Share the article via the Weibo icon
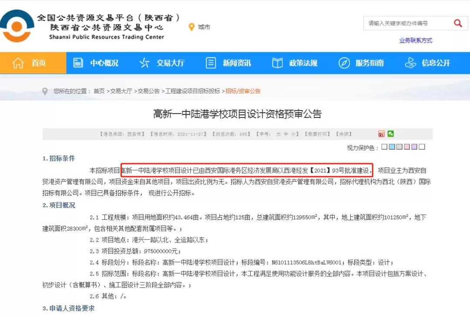The width and height of the screenshot is (470, 316). click(x=382, y=134)
